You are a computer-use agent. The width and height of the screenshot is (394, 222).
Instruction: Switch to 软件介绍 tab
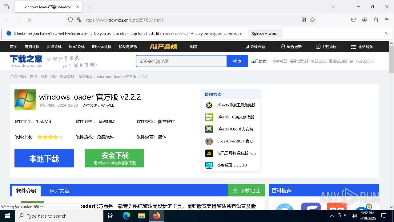click(26, 191)
